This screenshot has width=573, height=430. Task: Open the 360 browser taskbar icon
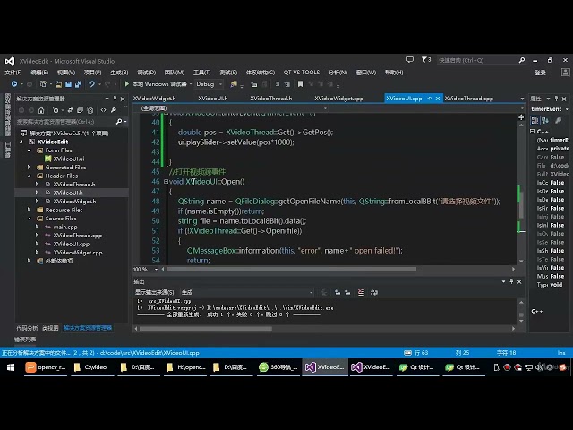[276, 367]
